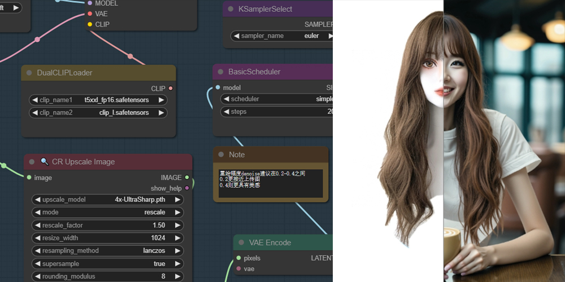Decrease resize_width with left arrow
Viewport: 565px width, 282px height.
tap(38, 238)
